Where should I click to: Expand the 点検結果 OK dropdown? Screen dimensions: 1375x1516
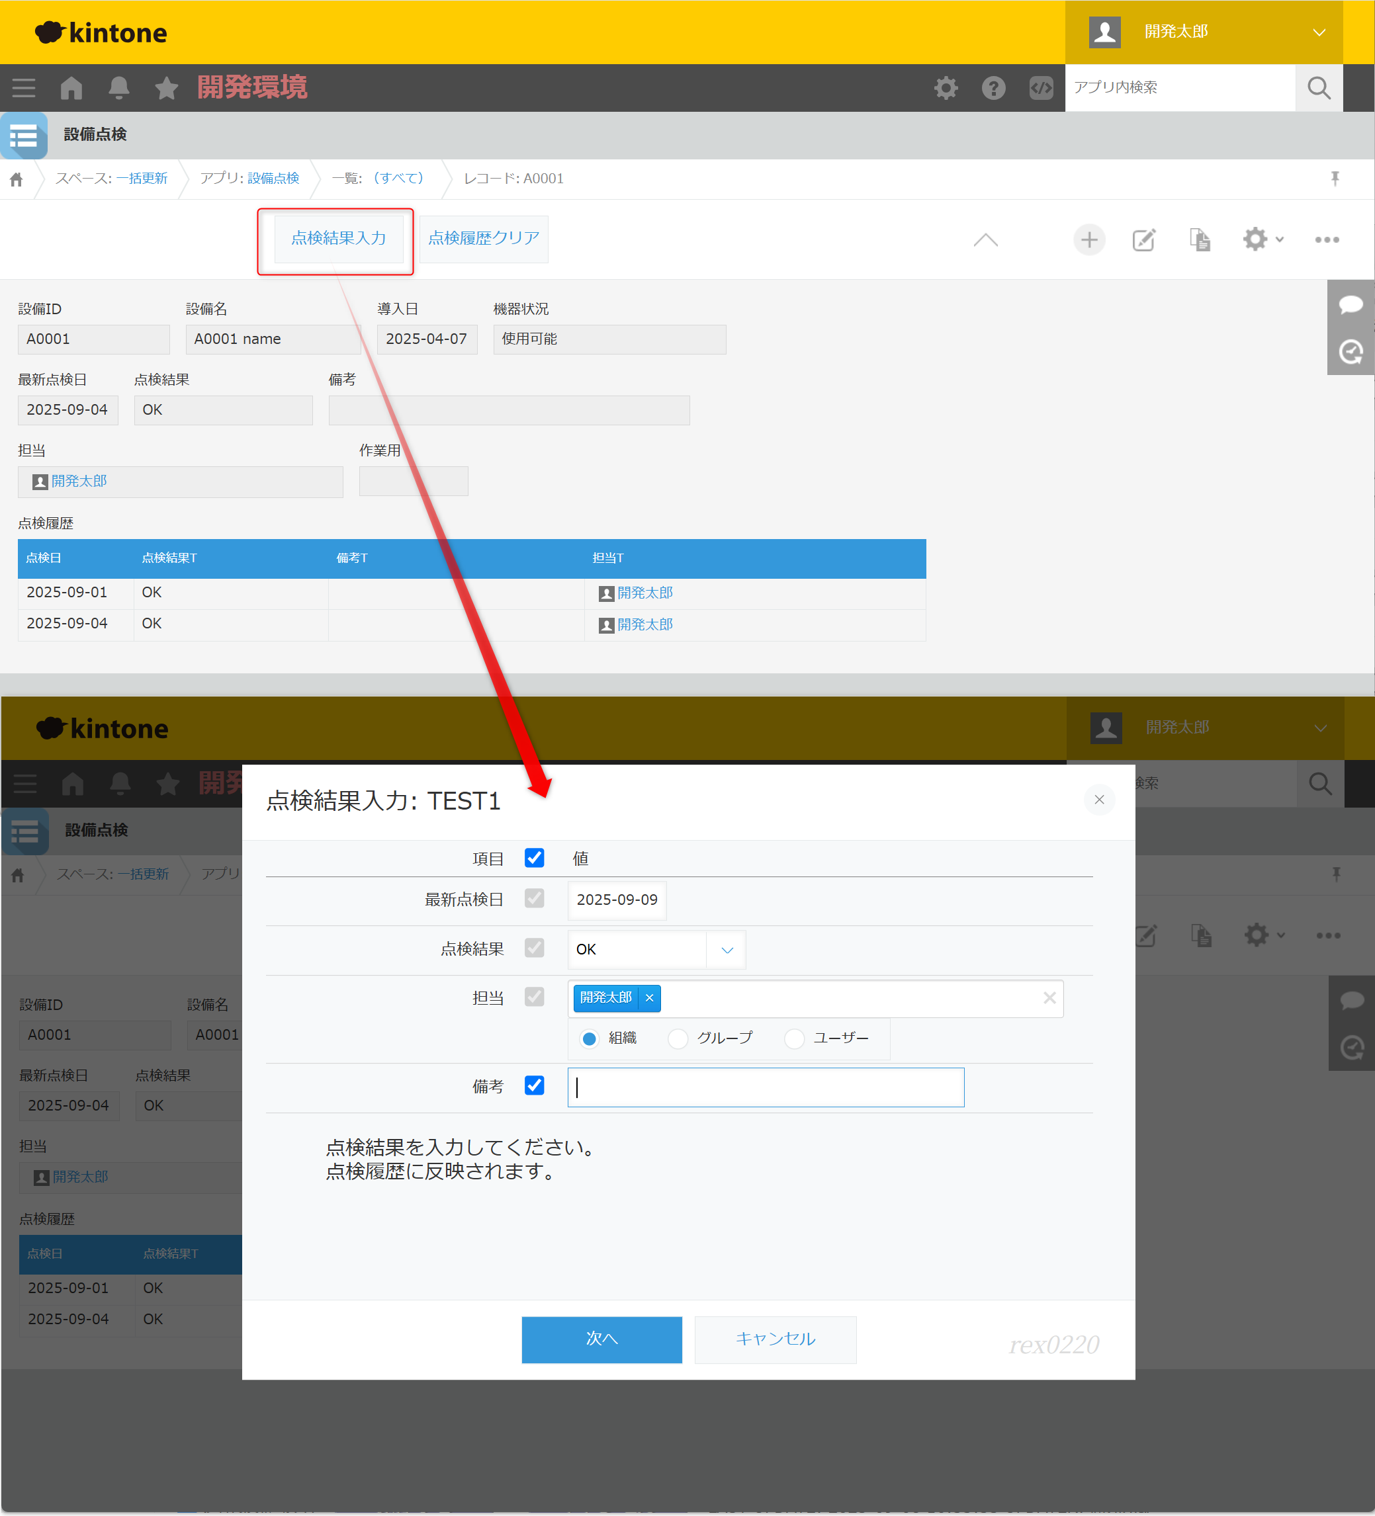coord(727,950)
